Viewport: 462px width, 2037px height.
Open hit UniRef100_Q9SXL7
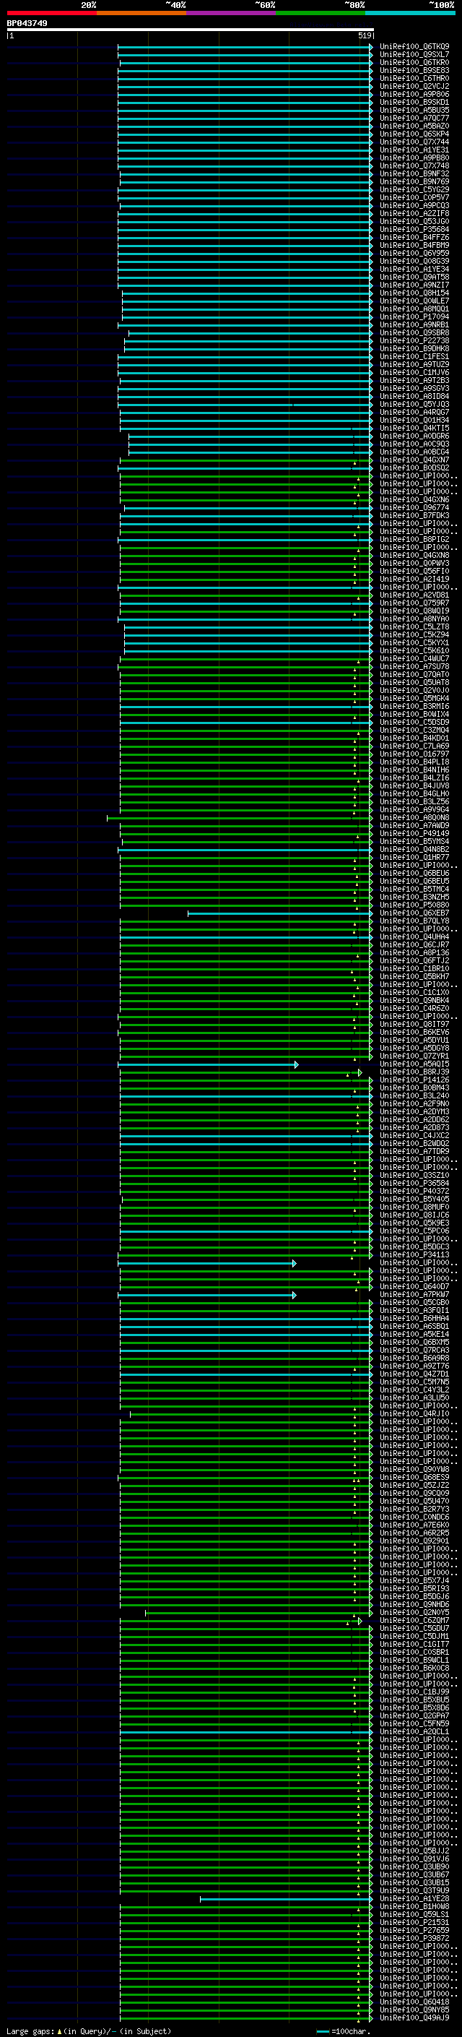click(414, 55)
